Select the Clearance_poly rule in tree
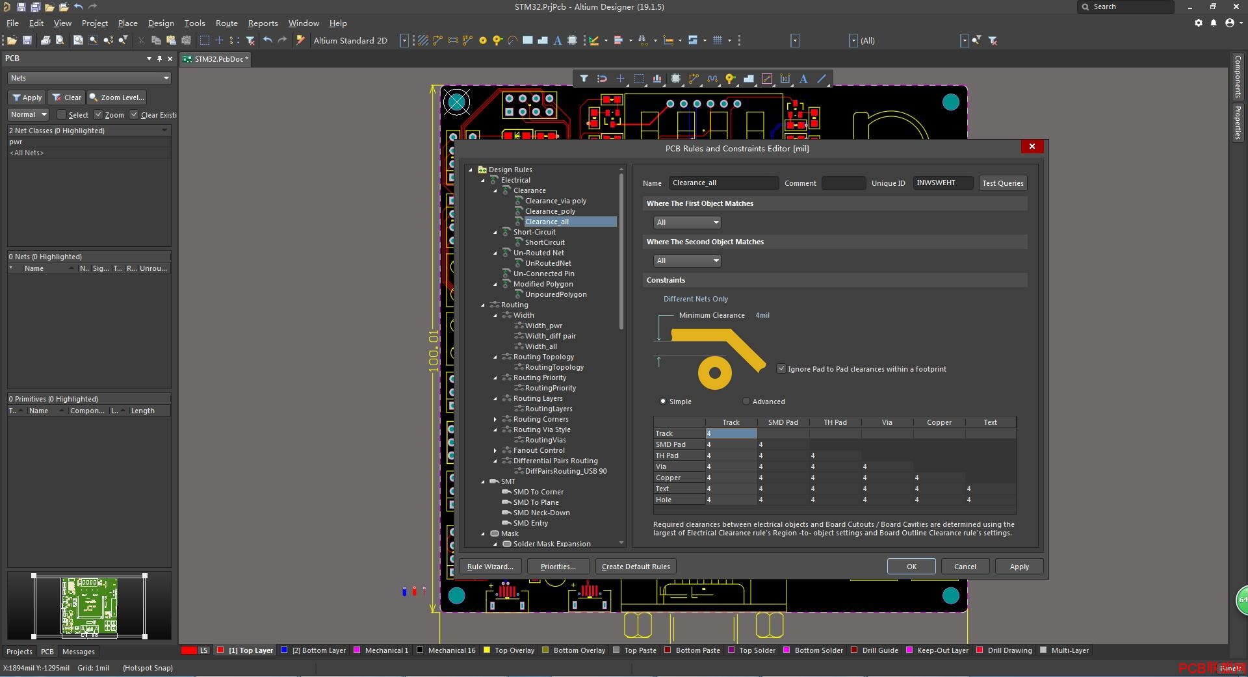 (x=550, y=211)
